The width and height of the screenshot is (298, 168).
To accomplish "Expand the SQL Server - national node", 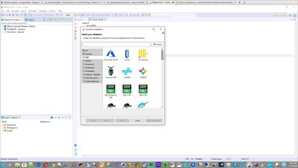I will click(2, 32).
